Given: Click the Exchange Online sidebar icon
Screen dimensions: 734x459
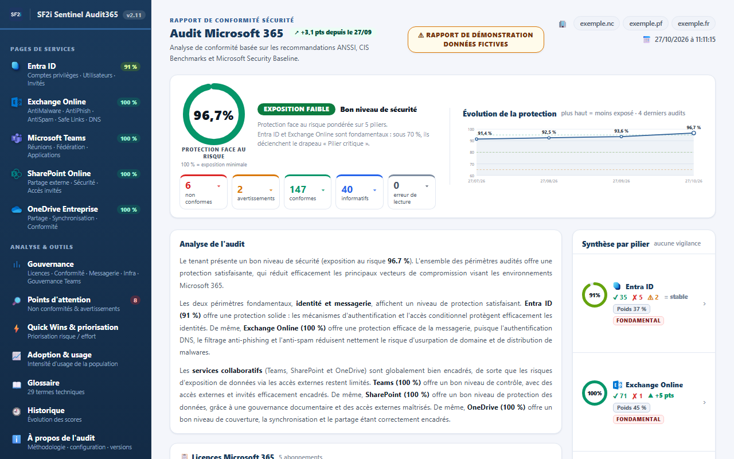Looking at the screenshot, I should (x=16, y=102).
